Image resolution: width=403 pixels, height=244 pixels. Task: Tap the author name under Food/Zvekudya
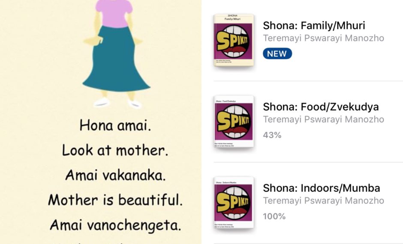coord(323,119)
